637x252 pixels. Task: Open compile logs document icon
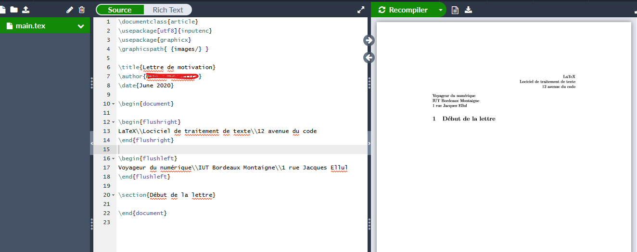click(455, 10)
